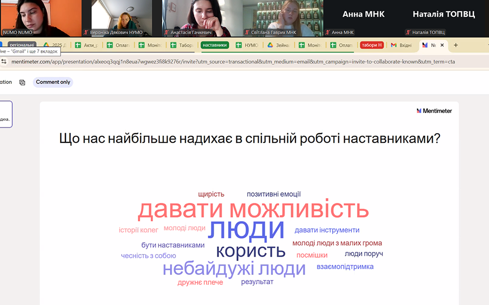
Task: Switch to the НУМО spreadsheet tab
Action: click(x=248, y=45)
